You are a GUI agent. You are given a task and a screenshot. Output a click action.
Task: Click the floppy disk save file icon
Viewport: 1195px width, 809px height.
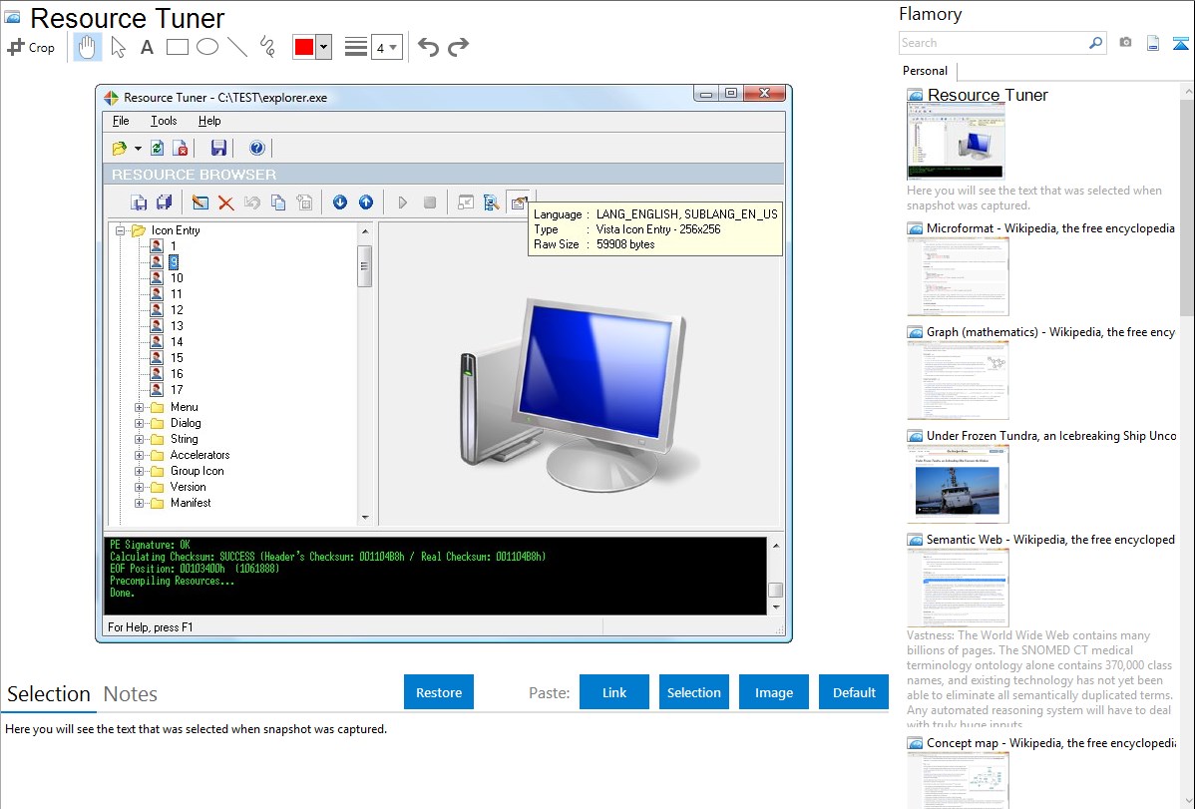coord(218,148)
